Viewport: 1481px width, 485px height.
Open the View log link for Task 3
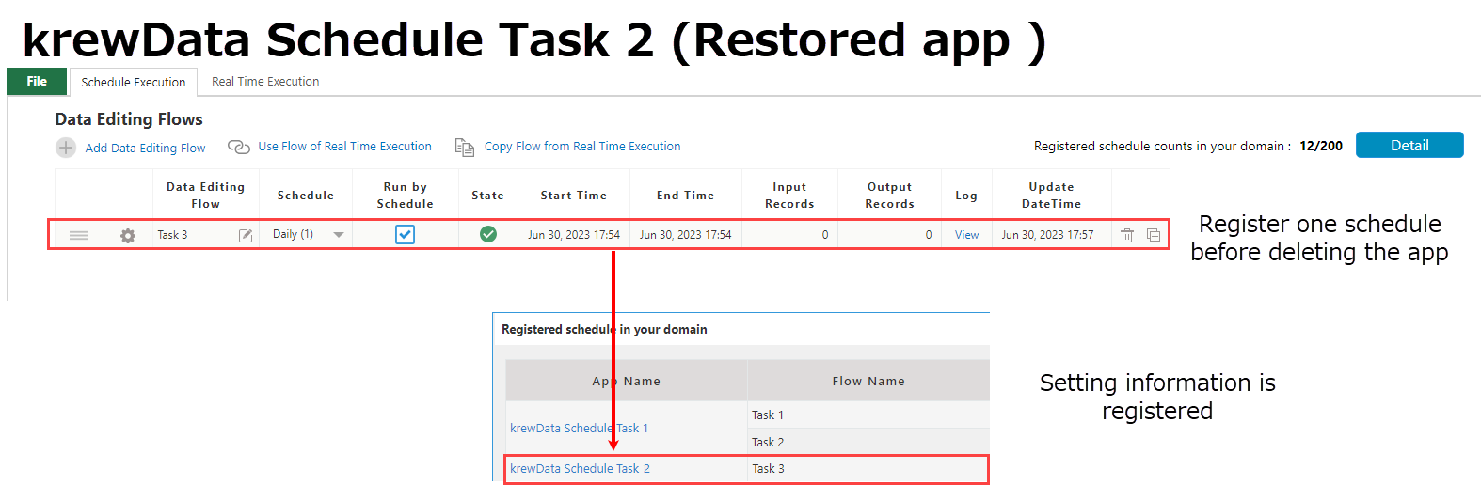tap(966, 235)
